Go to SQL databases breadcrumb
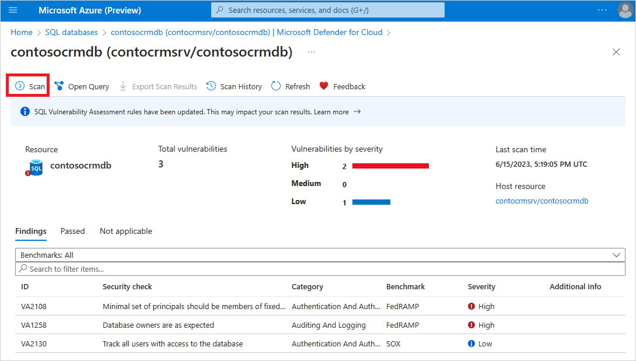 pos(71,33)
